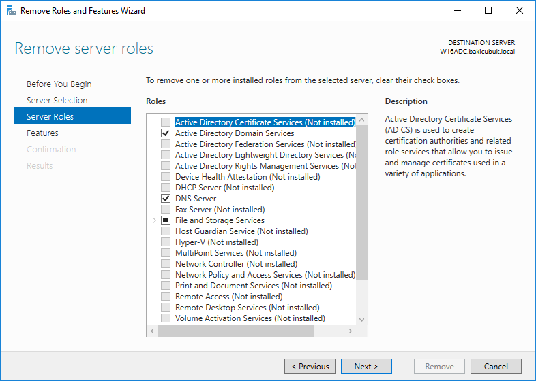The width and height of the screenshot is (536, 381).
Task: Select Host Guardian Service row text
Action: (x=241, y=231)
